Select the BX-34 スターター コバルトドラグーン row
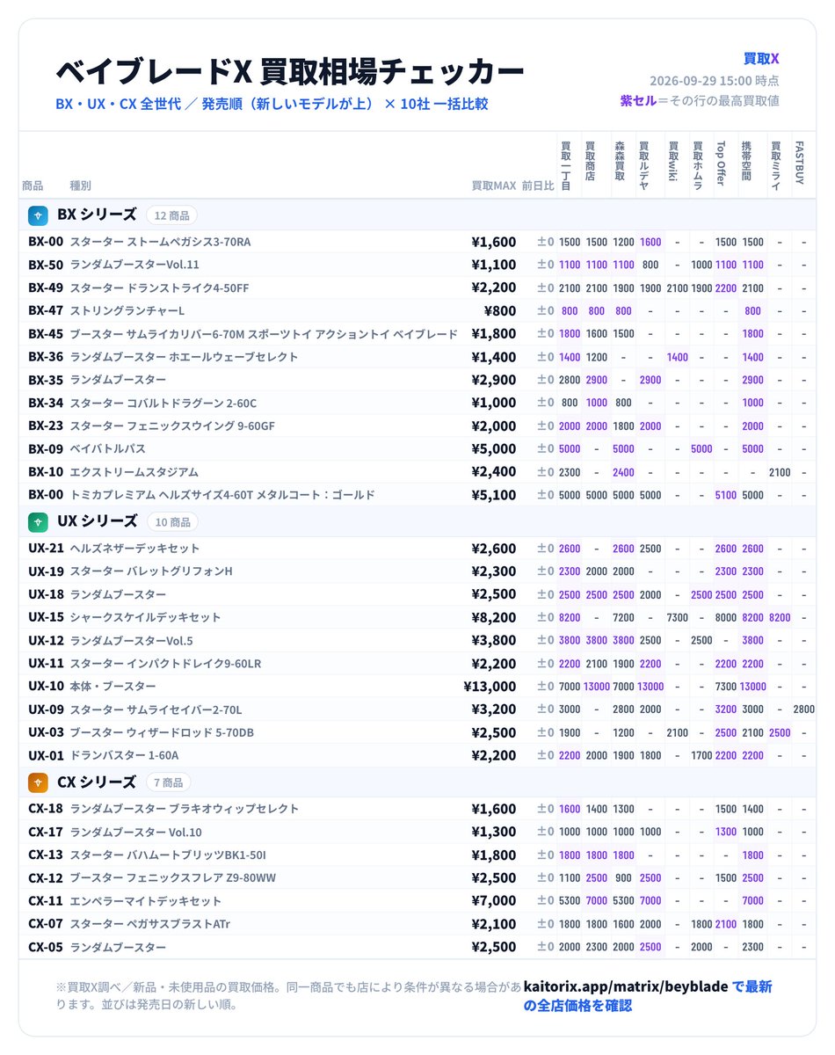Image resolution: width=835 pixels, height=1055 pixels. 417,403
